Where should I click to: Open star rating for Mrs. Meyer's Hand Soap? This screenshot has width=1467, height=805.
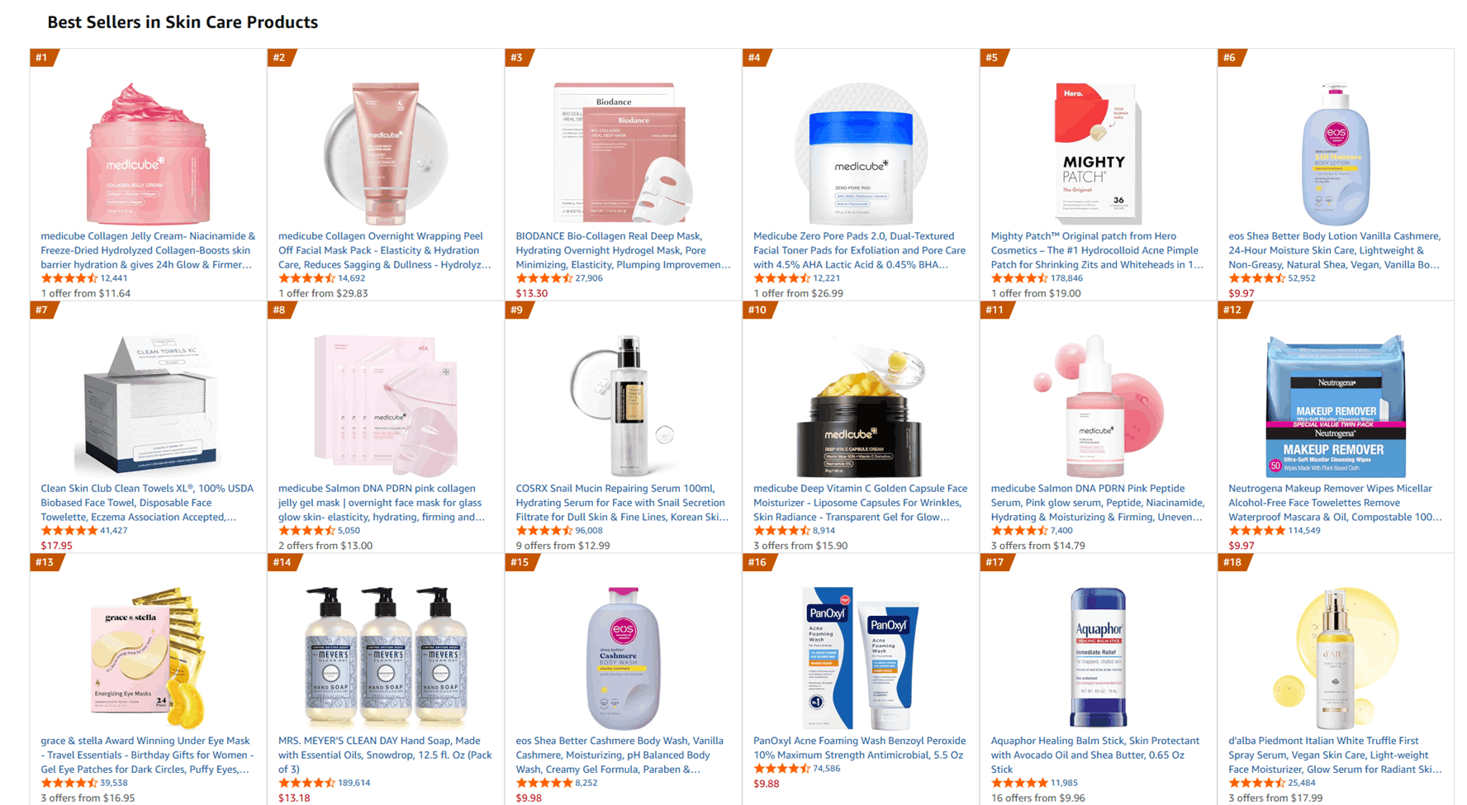coord(324,783)
